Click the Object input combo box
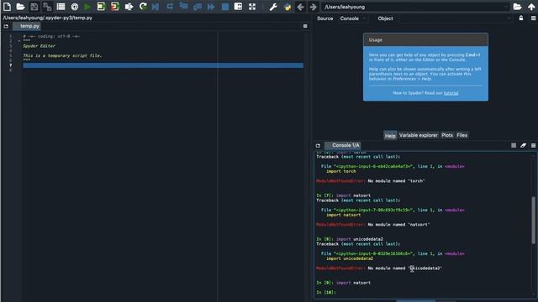Screen dimensions: 538x302 coord(455,18)
